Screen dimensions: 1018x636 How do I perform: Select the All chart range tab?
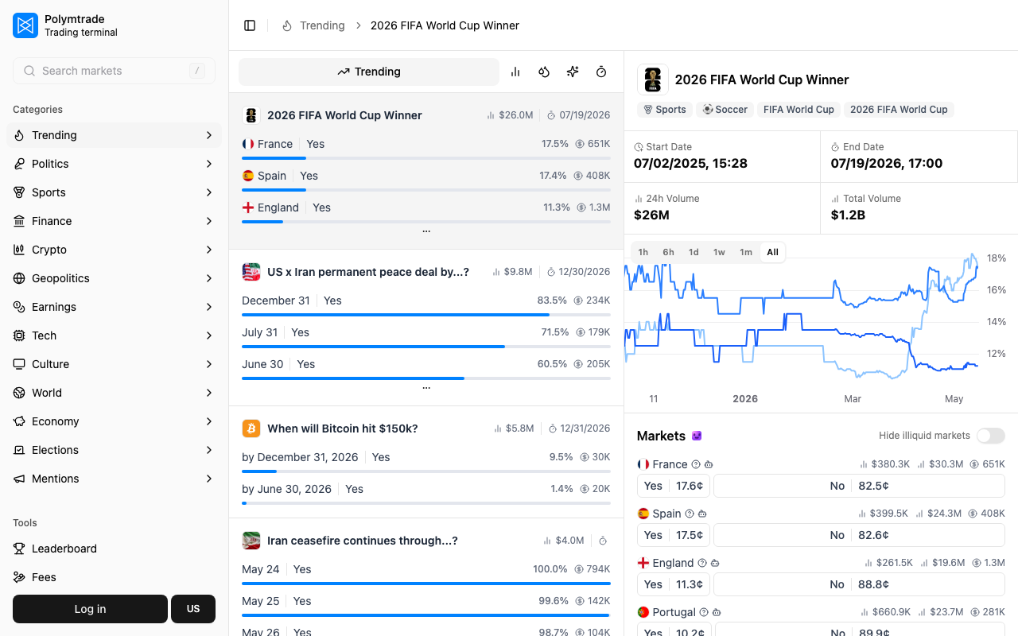pos(773,252)
